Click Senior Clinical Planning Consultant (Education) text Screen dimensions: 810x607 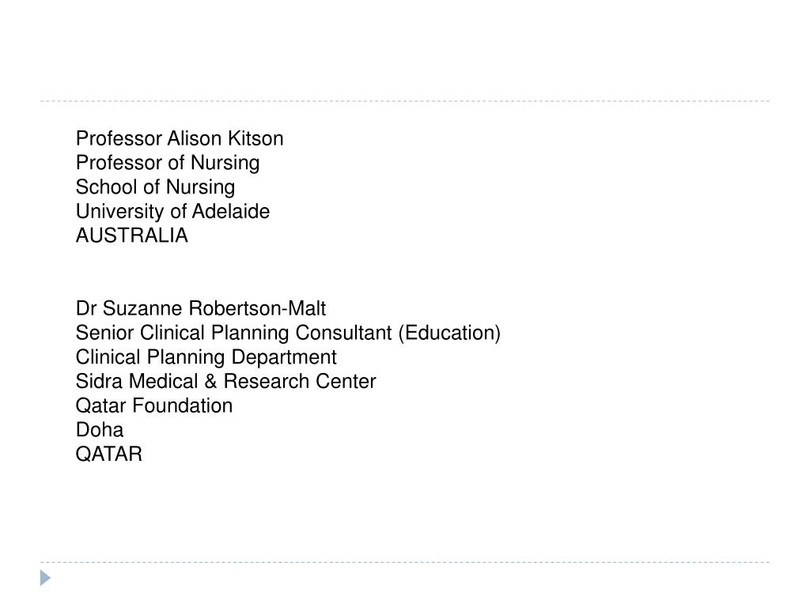click(x=288, y=333)
